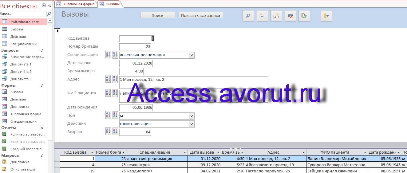Click the refresh records icon
Viewport: 407px width, 173px height.
pyautogui.click(x=304, y=16)
